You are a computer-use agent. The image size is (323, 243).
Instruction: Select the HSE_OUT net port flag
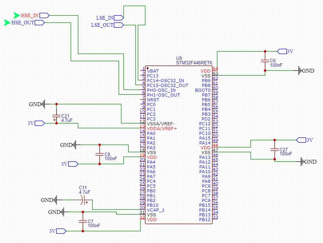click(39, 23)
